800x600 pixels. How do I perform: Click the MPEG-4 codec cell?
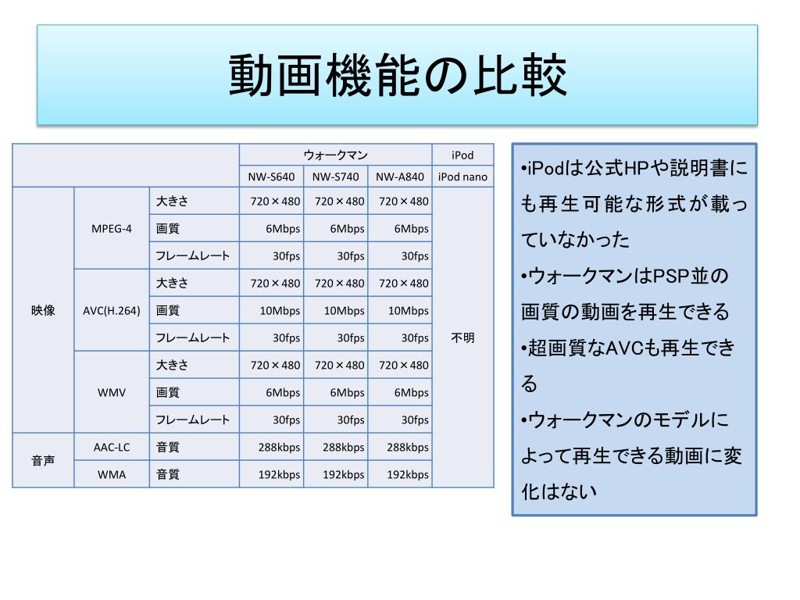112,229
